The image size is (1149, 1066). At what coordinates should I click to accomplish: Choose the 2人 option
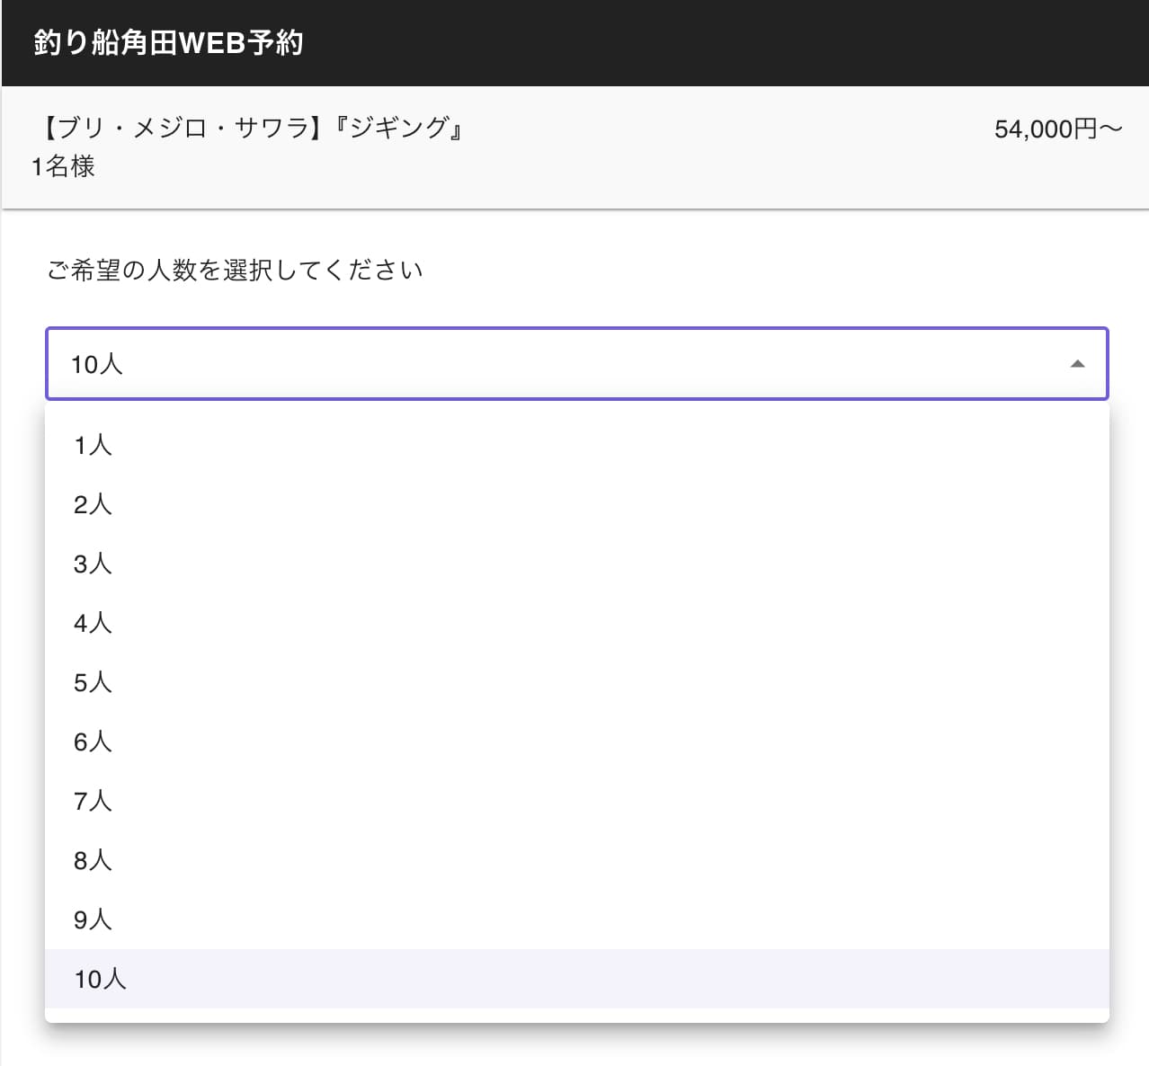(x=94, y=504)
